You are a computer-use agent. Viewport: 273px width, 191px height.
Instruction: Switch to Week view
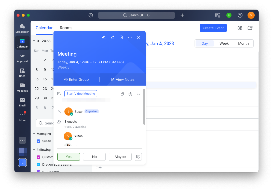(x=224, y=43)
